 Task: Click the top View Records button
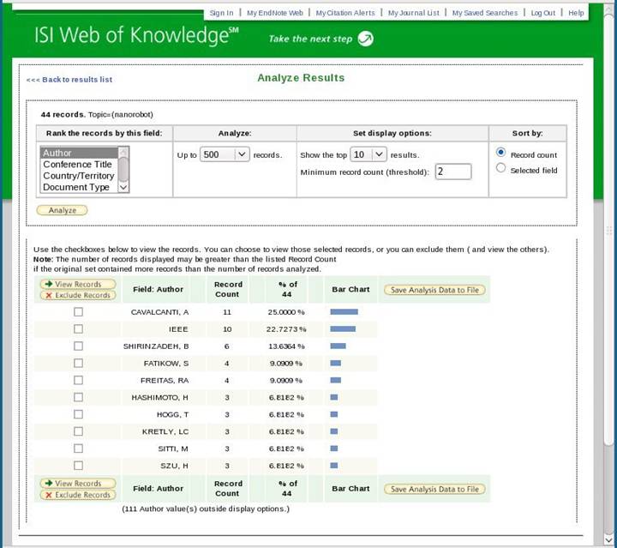[78, 284]
